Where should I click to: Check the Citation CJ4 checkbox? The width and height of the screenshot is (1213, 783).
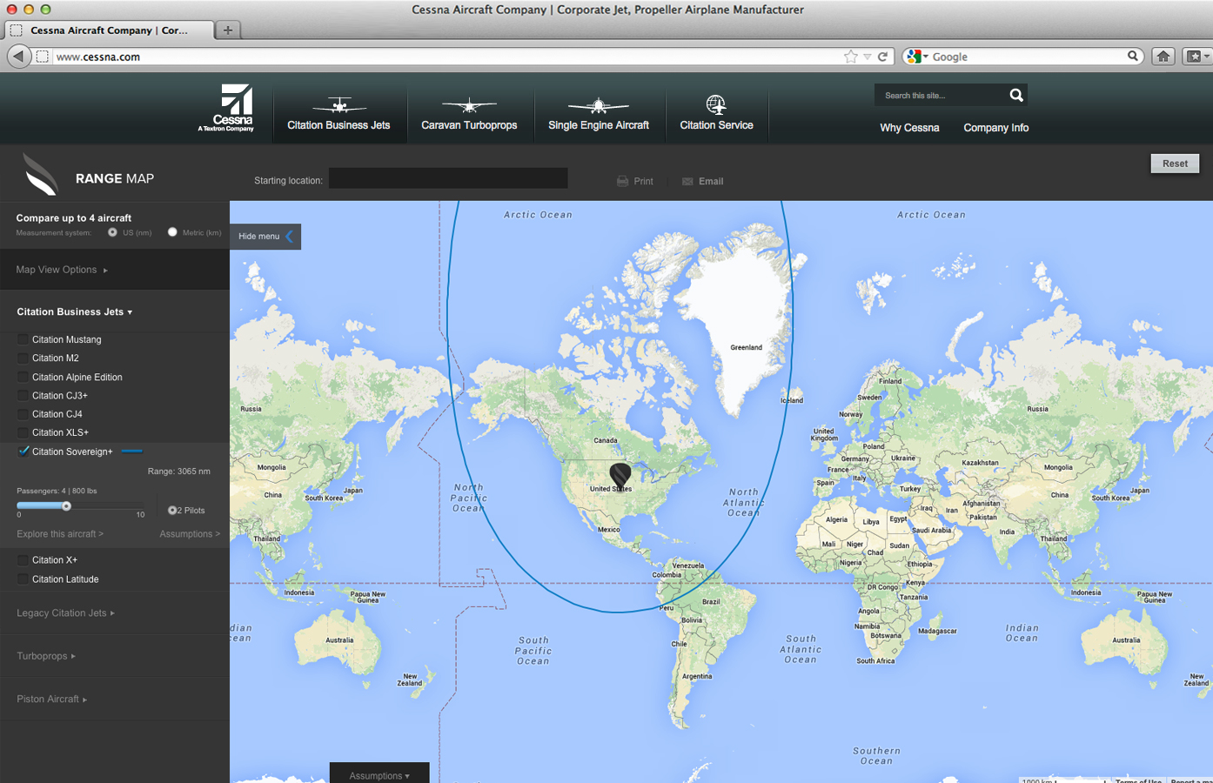(x=23, y=414)
